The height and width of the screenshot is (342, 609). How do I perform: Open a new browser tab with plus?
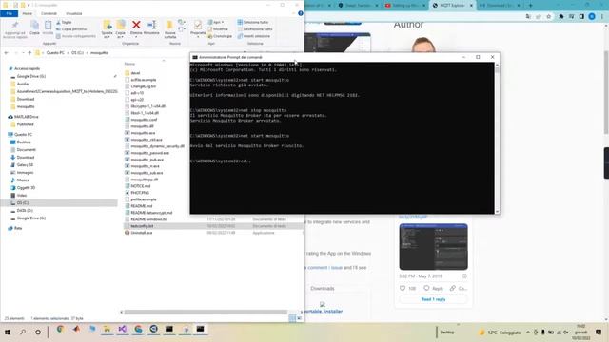[530, 6]
